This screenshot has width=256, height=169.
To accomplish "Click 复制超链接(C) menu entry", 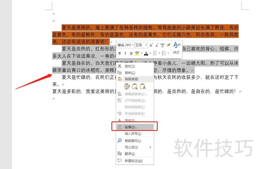I will tap(135, 107).
